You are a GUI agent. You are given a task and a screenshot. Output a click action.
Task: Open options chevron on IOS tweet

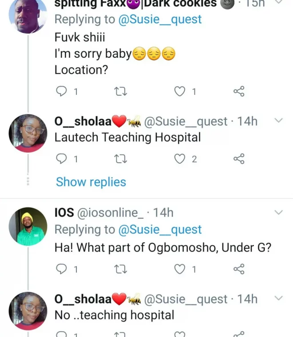(278, 213)
